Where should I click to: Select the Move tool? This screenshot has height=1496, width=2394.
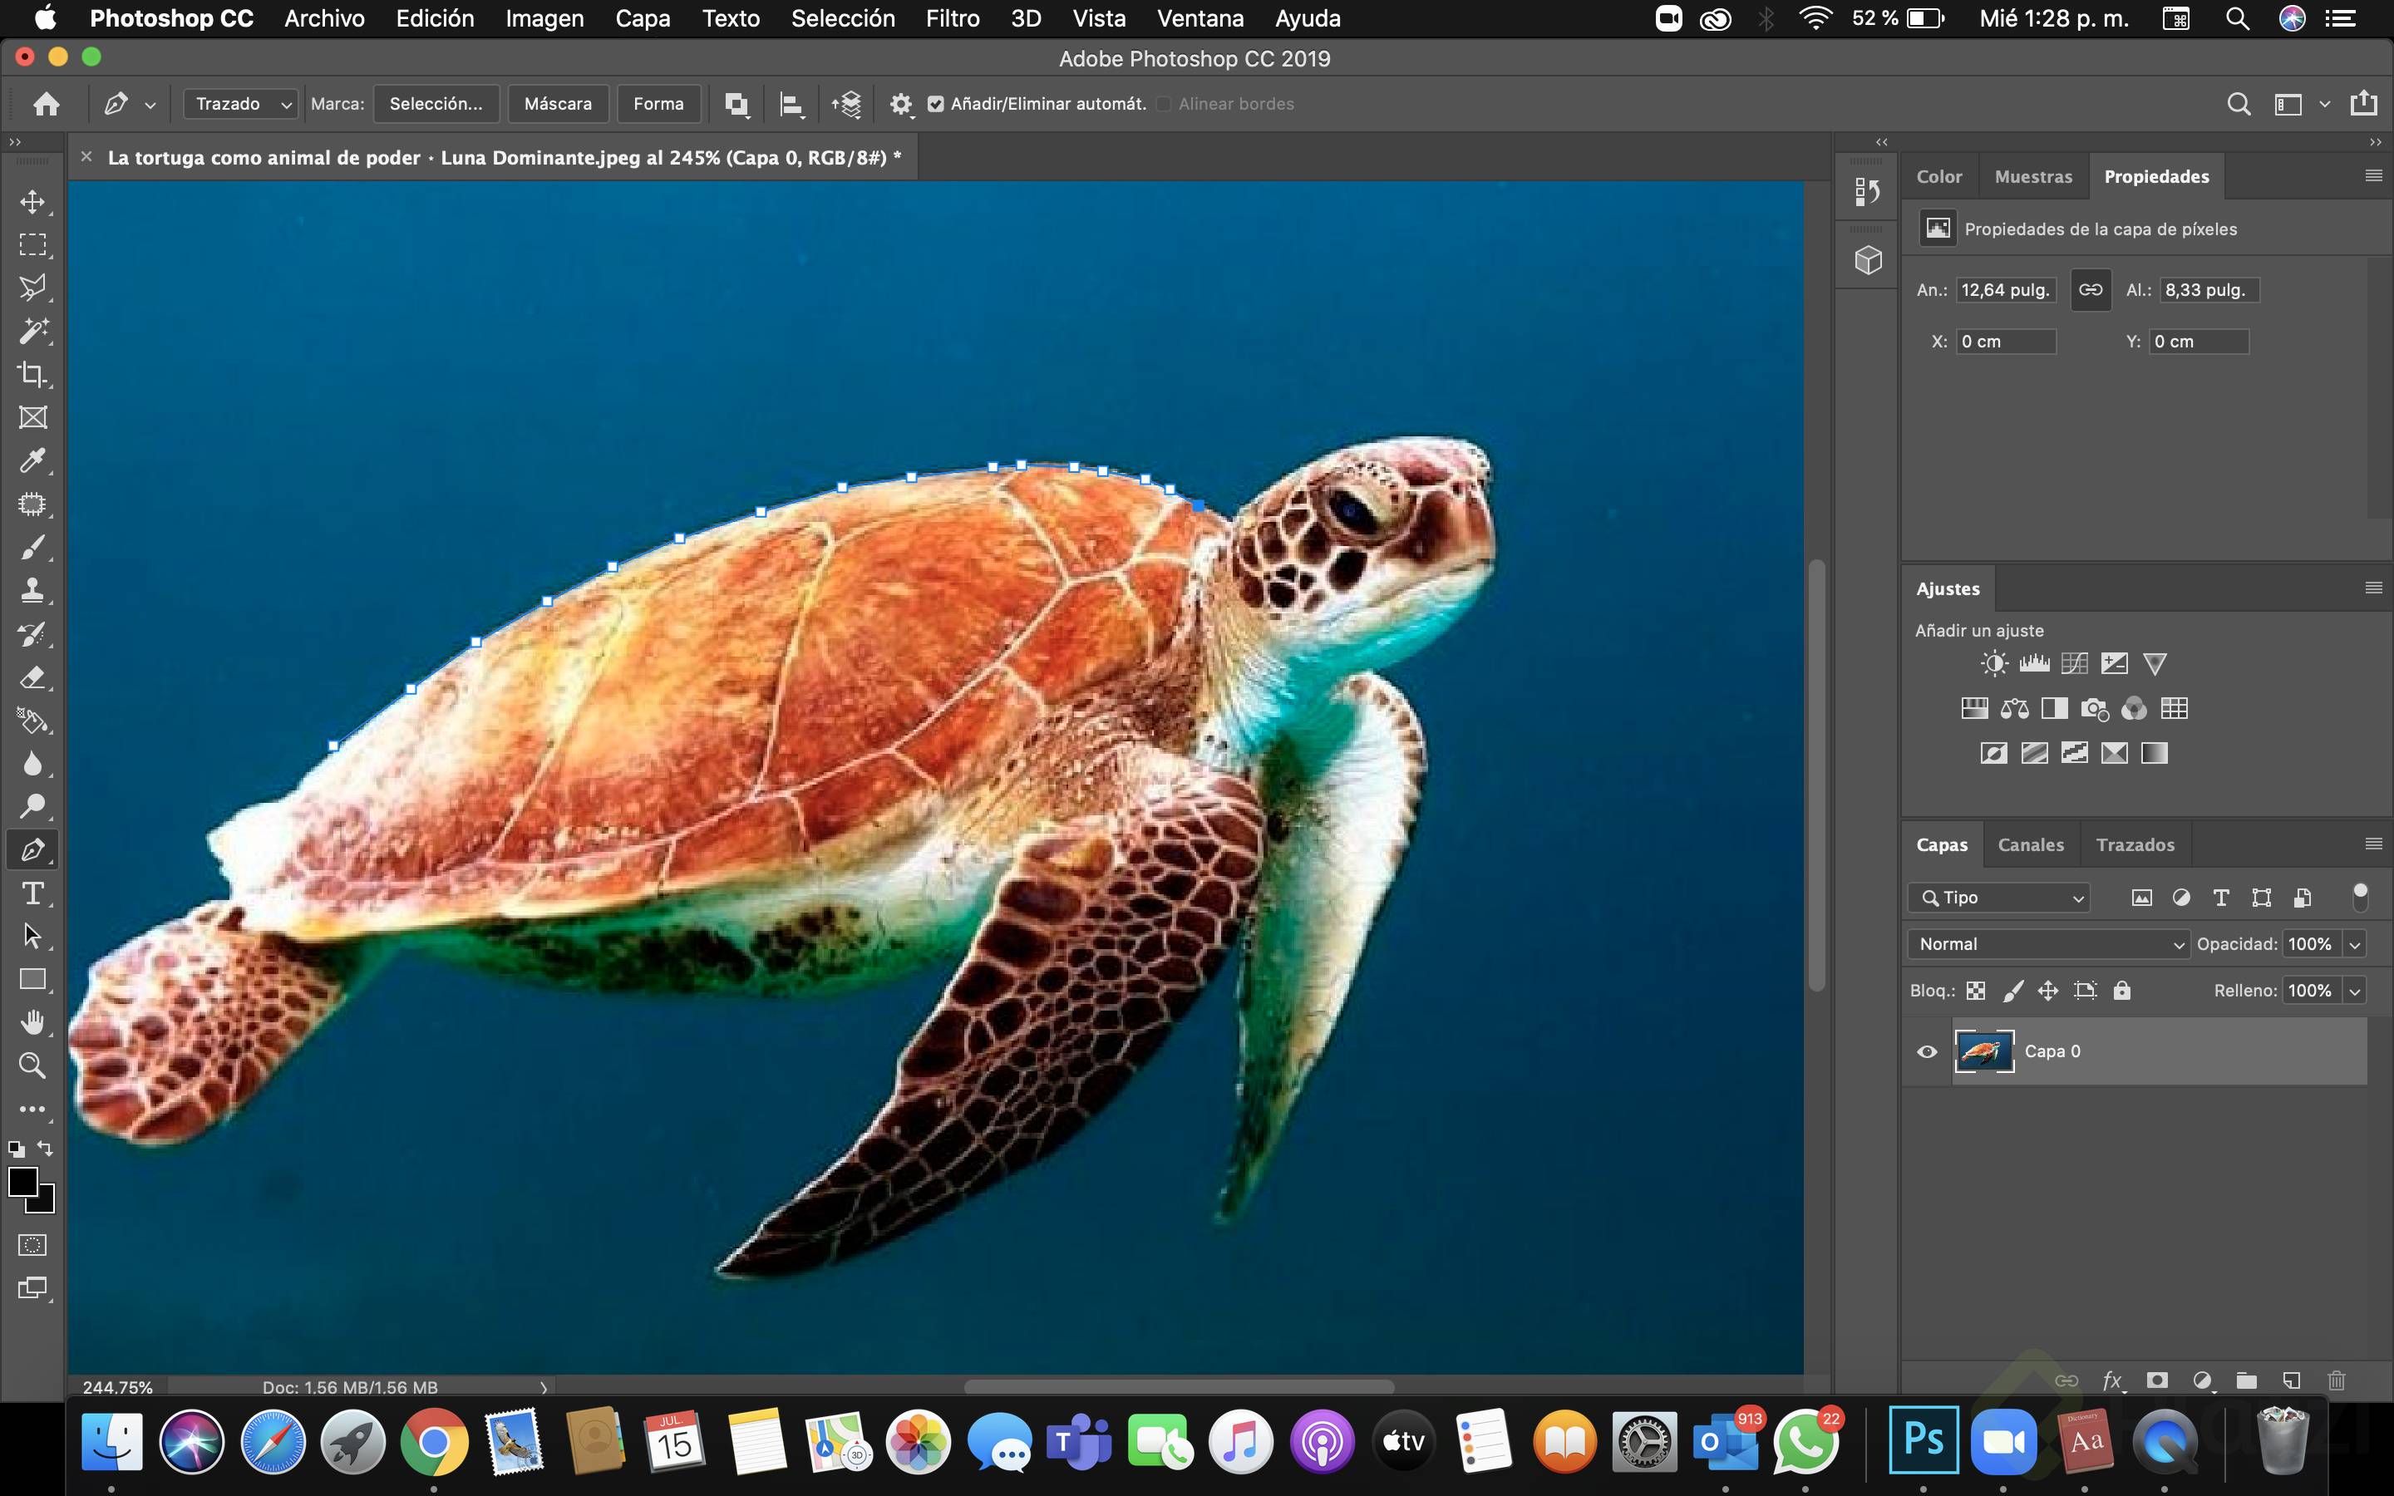point(32,202)
